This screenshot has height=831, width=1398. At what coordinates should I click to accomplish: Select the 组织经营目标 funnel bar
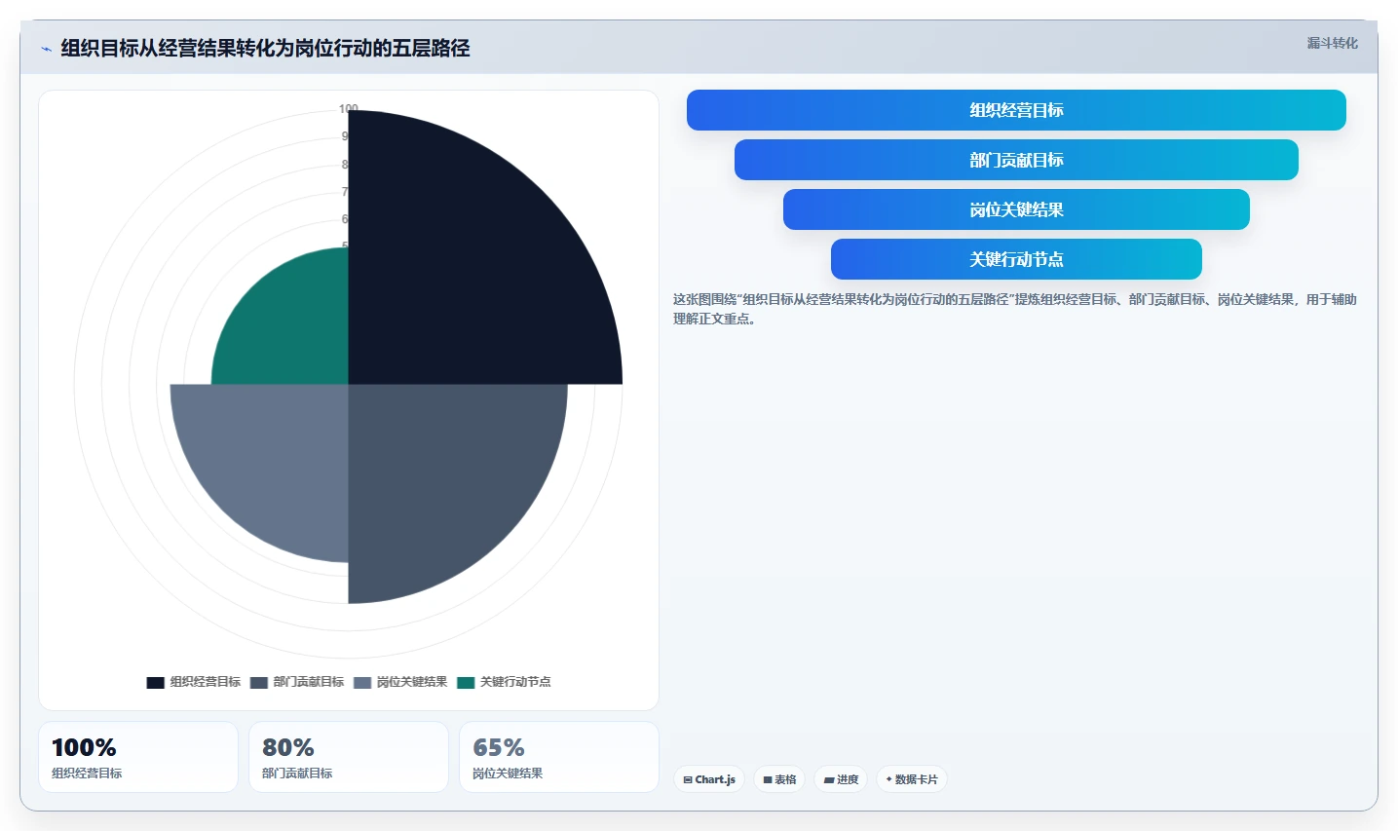[1016, 110]
